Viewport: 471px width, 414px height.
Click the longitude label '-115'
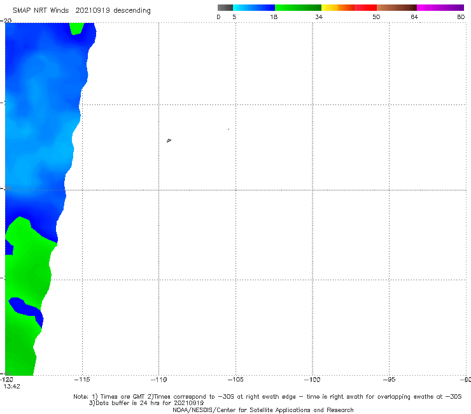pos(82,380)
